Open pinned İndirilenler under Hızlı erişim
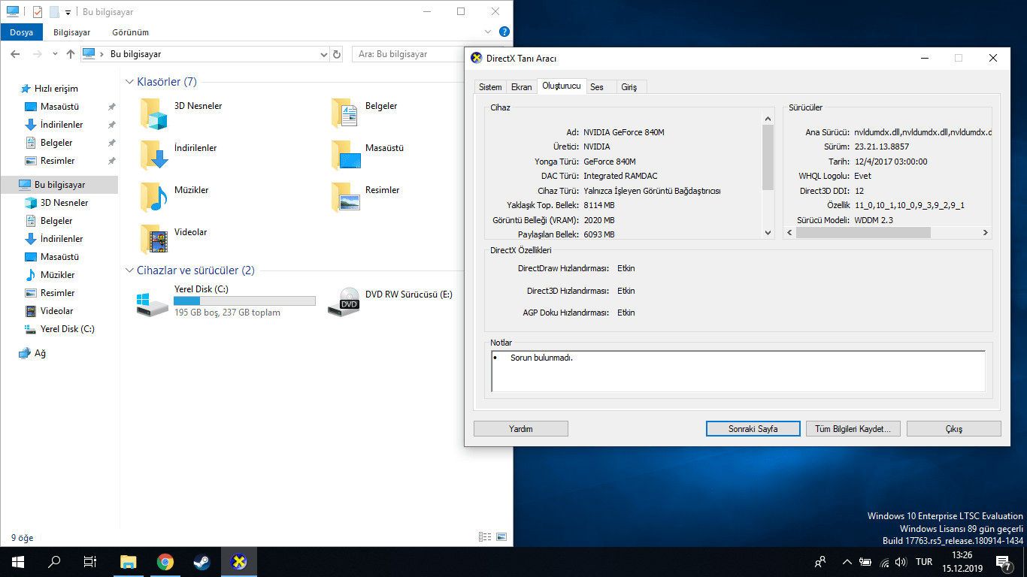 (x=60, y=125)
